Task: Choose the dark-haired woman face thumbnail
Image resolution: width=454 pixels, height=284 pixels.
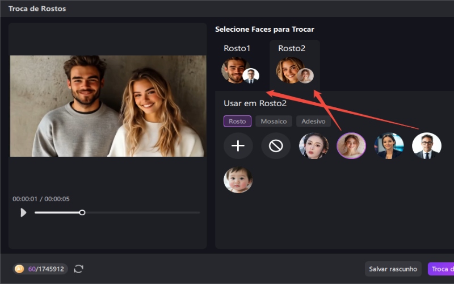Action: (314, 146)
